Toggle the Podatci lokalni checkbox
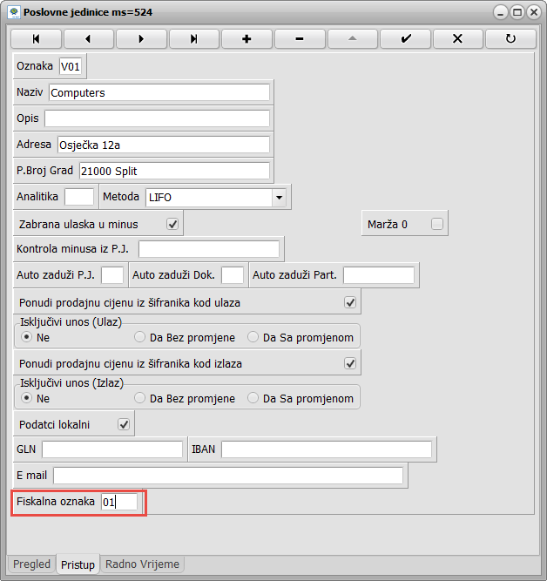Image resolution: width=547 pixels, height=581 pixels. 124,424
